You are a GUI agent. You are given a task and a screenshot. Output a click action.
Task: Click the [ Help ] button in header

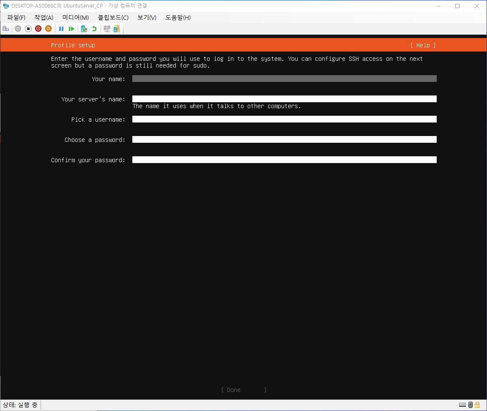pyautogui.click(x=423, y=45)
